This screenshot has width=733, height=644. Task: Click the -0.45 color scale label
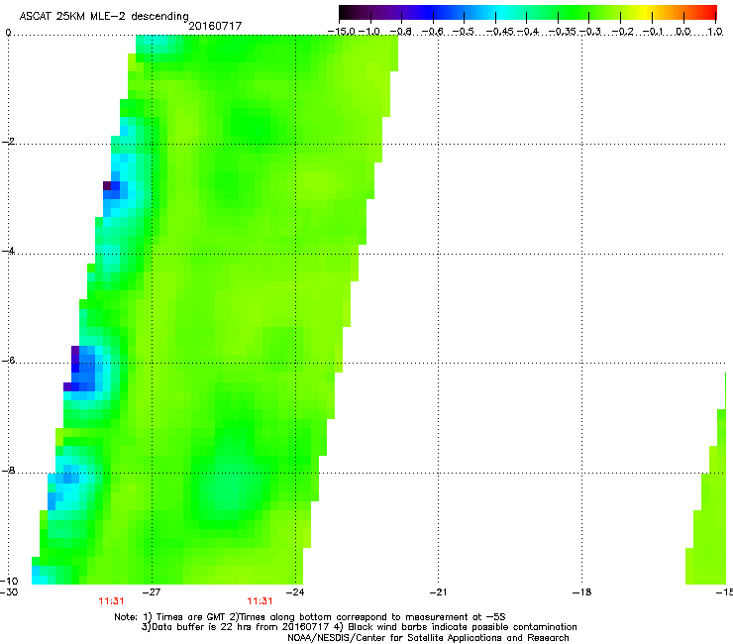(x=500, y=32)
